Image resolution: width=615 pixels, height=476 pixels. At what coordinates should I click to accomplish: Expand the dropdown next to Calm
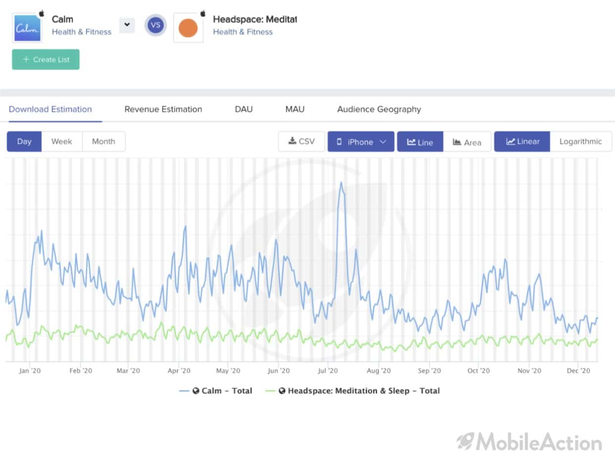tap(127, 25)
